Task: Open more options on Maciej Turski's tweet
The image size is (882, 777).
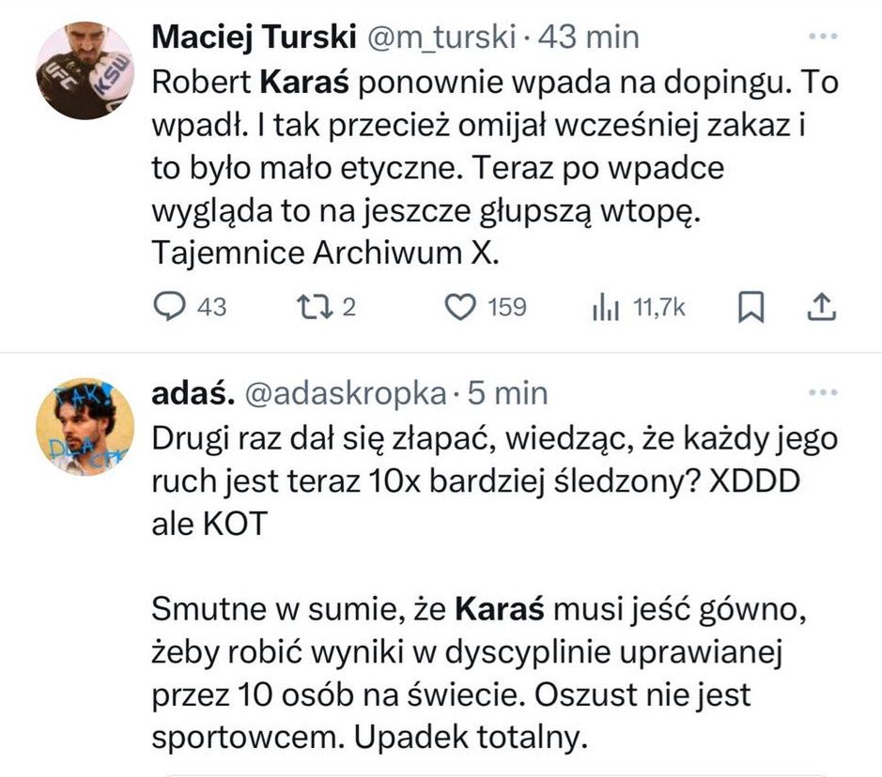Action: (x=822, y=37)
